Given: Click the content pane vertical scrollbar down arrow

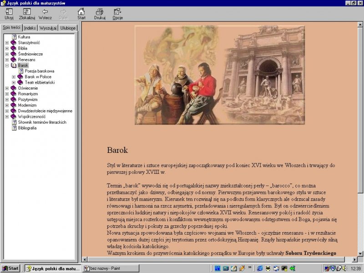Looking at the screenshot, I should pos(361,253).
